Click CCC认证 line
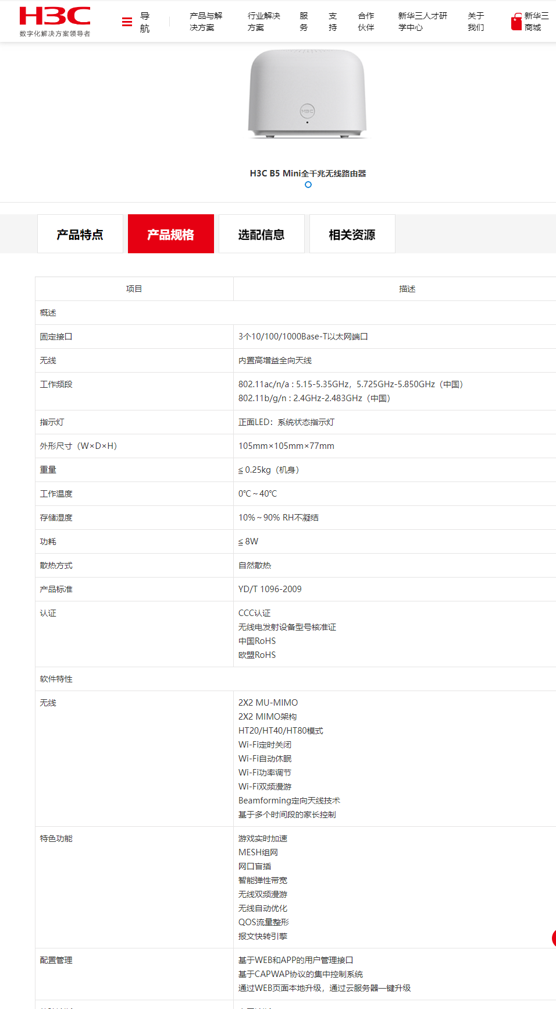This screenshot has height=1009, width=556. 255,613
